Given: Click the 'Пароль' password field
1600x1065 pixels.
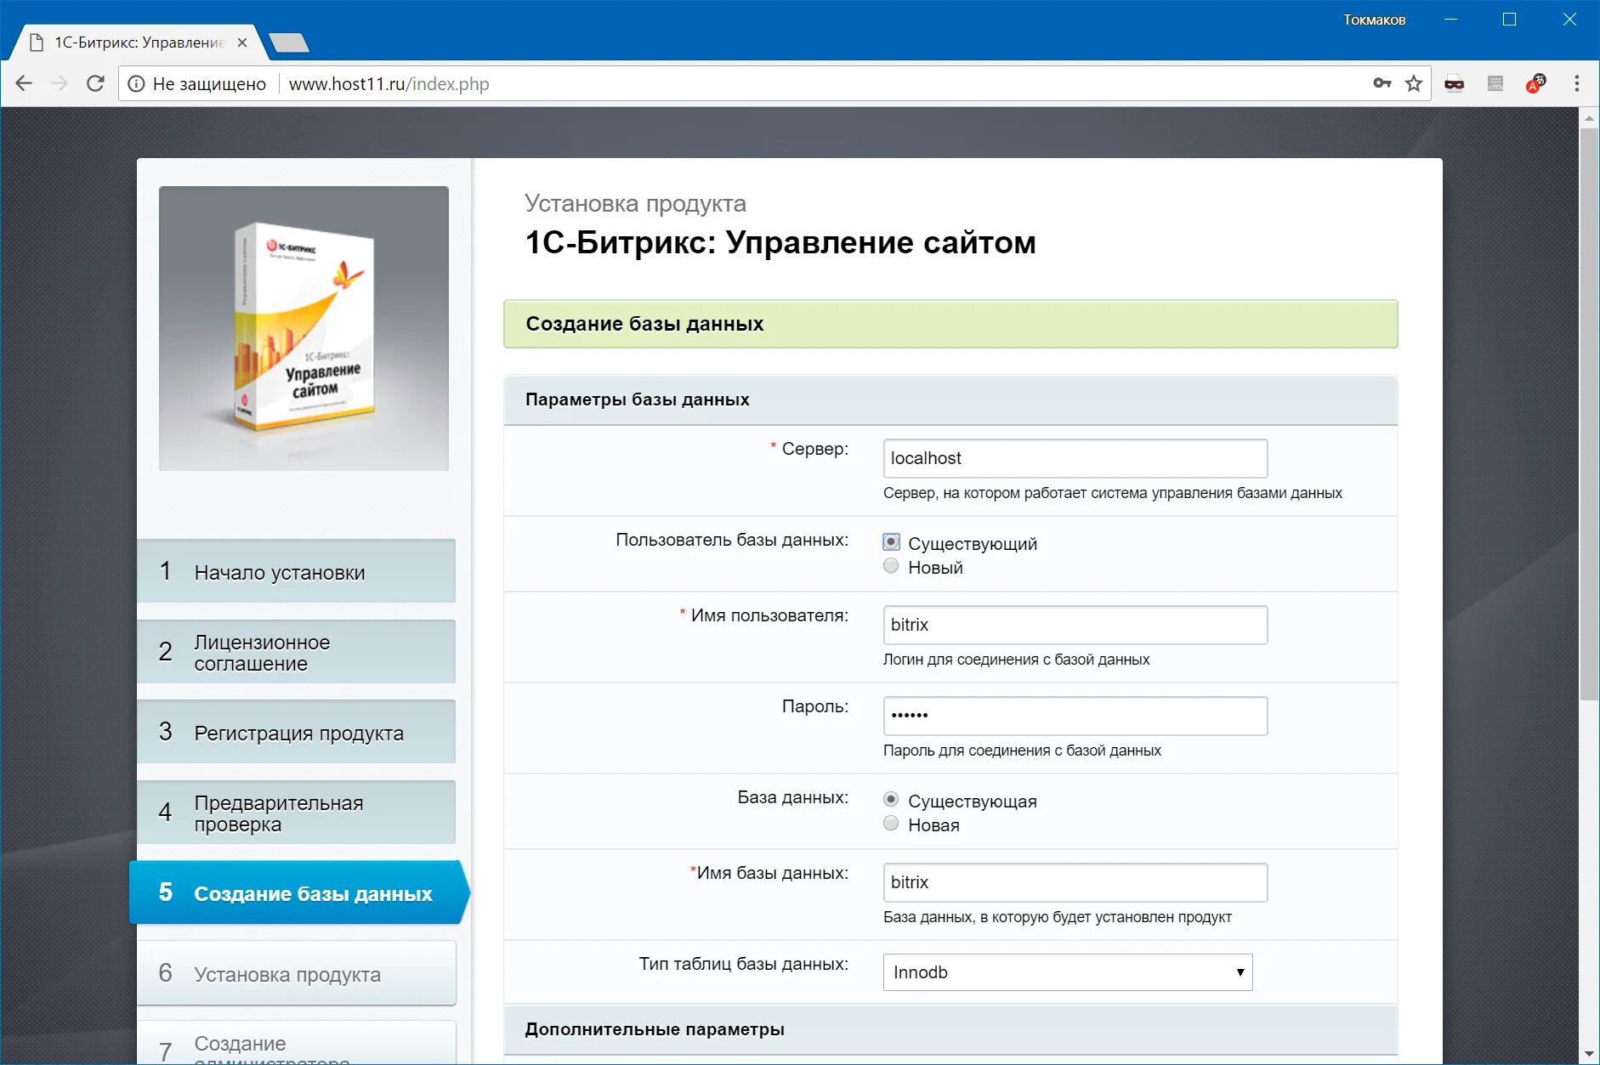Looking at the screenshot, I should click(x=1075, y=716).
